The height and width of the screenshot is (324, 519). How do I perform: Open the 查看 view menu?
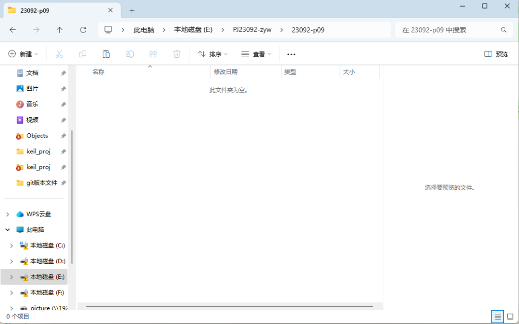click(x=256, y=54)
